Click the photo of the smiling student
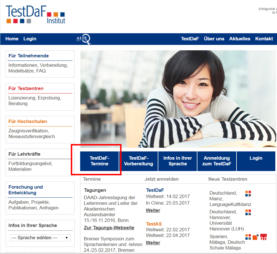This screenshot has width=277, height=254. click(178, 99)
